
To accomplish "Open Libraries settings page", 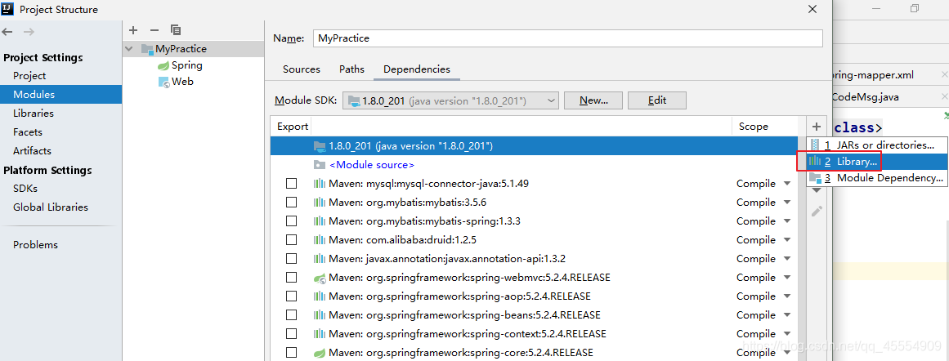I will [34, 113].
